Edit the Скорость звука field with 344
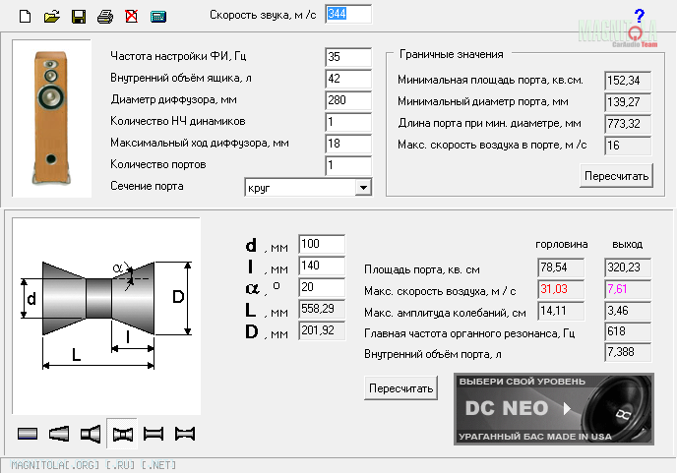This screenshot has width=677, height=474. pyautogui.click(x=348, y=14)
